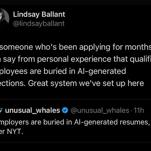The width and height of the screenshot is (151, 151).
Task: Click the word "months" in the first line
Action: 138,47
